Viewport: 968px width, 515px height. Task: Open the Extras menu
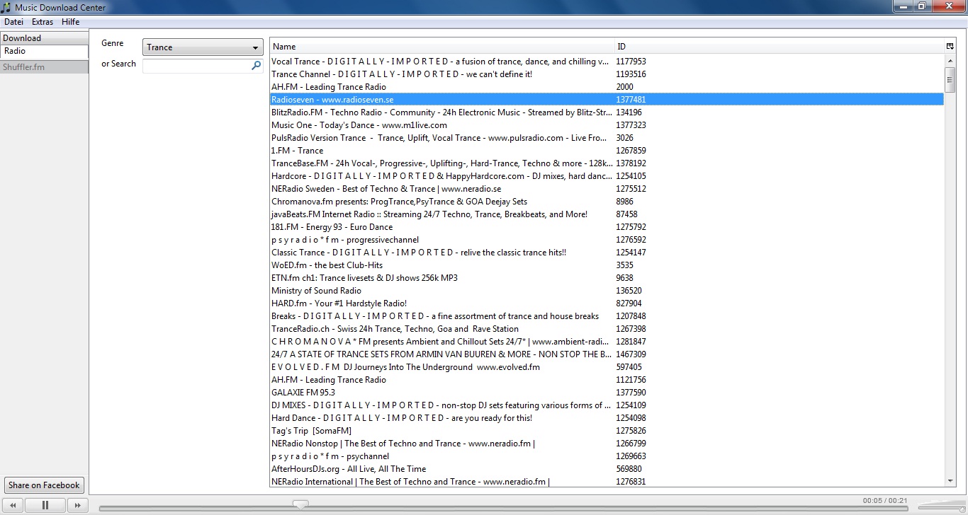pos(43,22)
